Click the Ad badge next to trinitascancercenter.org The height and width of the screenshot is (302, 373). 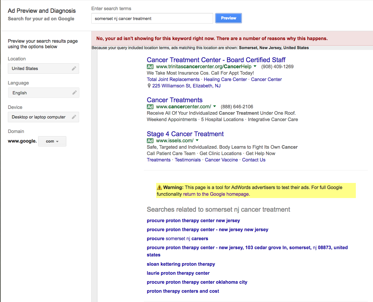tap(150, 67)
